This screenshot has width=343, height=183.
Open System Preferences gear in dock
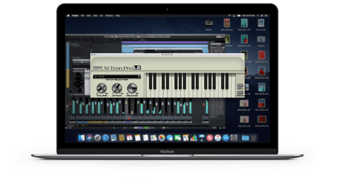click(x=234, y=138)
